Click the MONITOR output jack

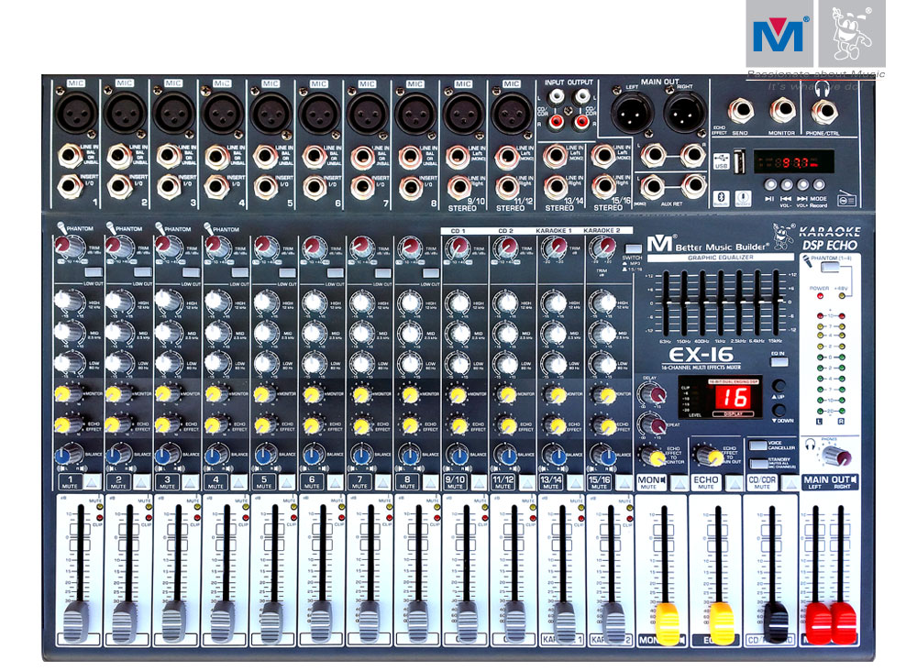(781, 110)
